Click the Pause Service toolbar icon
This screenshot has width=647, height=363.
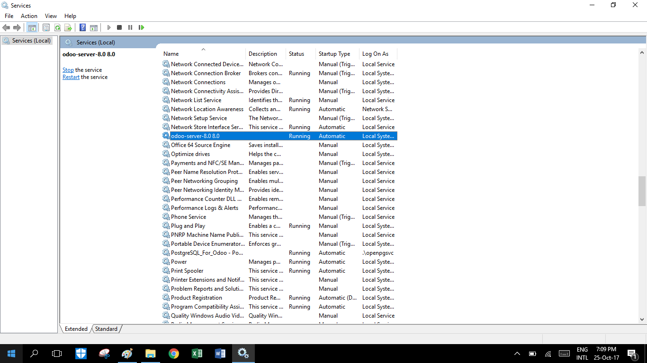tap(130, 27)
